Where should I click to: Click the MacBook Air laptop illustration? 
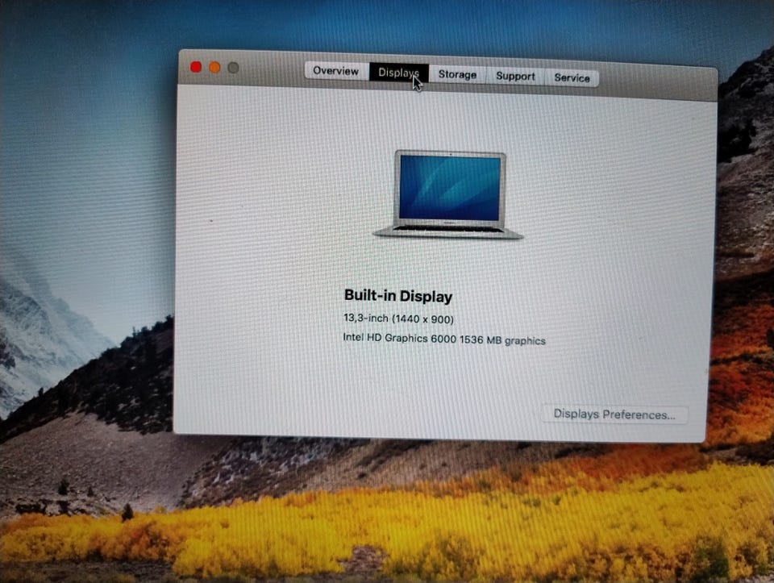448,195
